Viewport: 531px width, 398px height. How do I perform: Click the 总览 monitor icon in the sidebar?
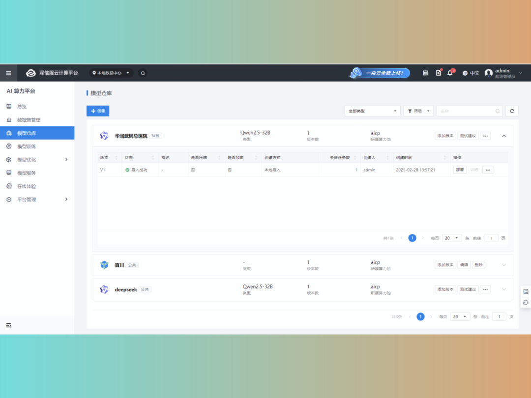pos(9,107)
